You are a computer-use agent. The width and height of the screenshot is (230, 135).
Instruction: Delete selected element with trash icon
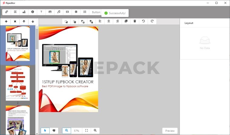(x=135, y=21)
